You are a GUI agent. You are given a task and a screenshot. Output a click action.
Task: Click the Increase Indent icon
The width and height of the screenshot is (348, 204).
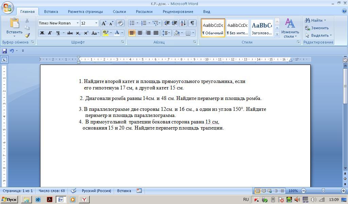174,23
